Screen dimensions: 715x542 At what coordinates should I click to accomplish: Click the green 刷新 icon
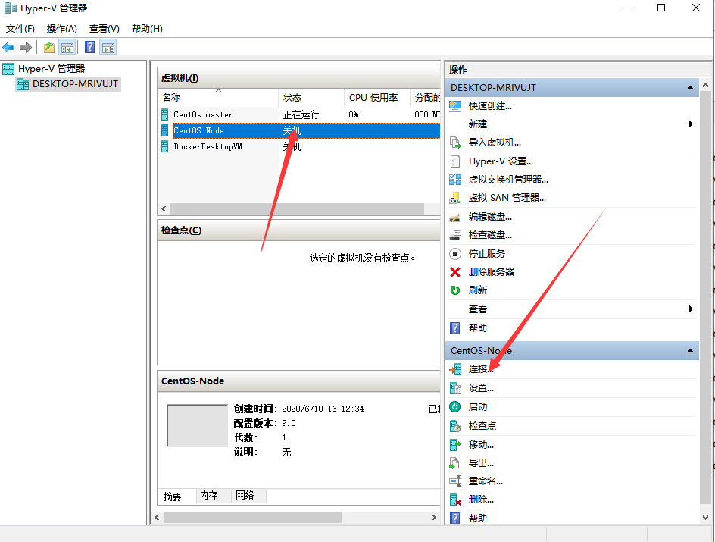coord(455,290)
